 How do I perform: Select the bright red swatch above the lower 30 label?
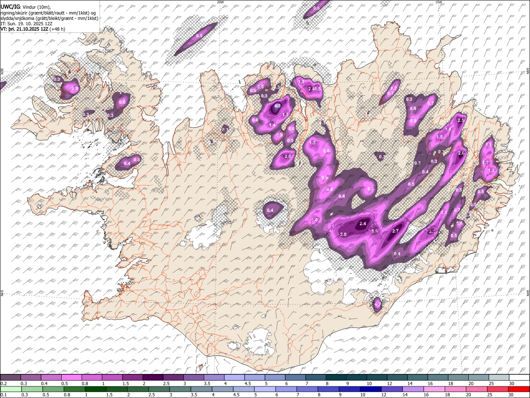[x=519, y=389]
